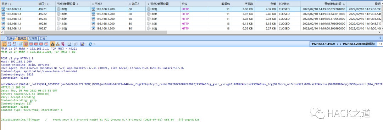Sort by 节点1地理位置-> column header
This screenshot has height=130, width=383.
click(73, 4)
